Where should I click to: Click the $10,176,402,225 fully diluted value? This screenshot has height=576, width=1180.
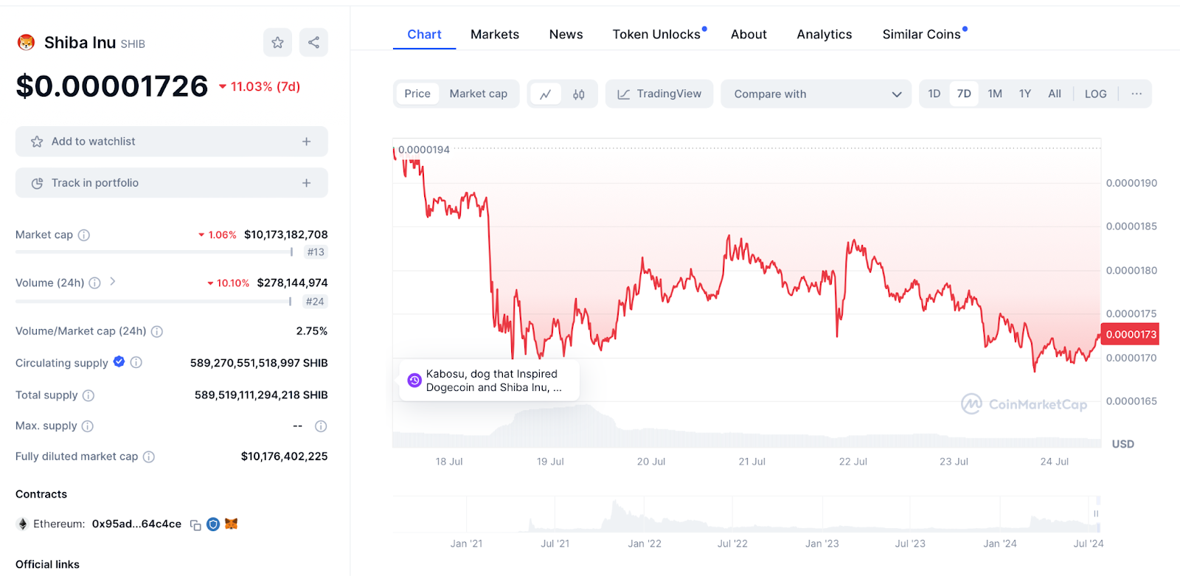pos(284,457)
